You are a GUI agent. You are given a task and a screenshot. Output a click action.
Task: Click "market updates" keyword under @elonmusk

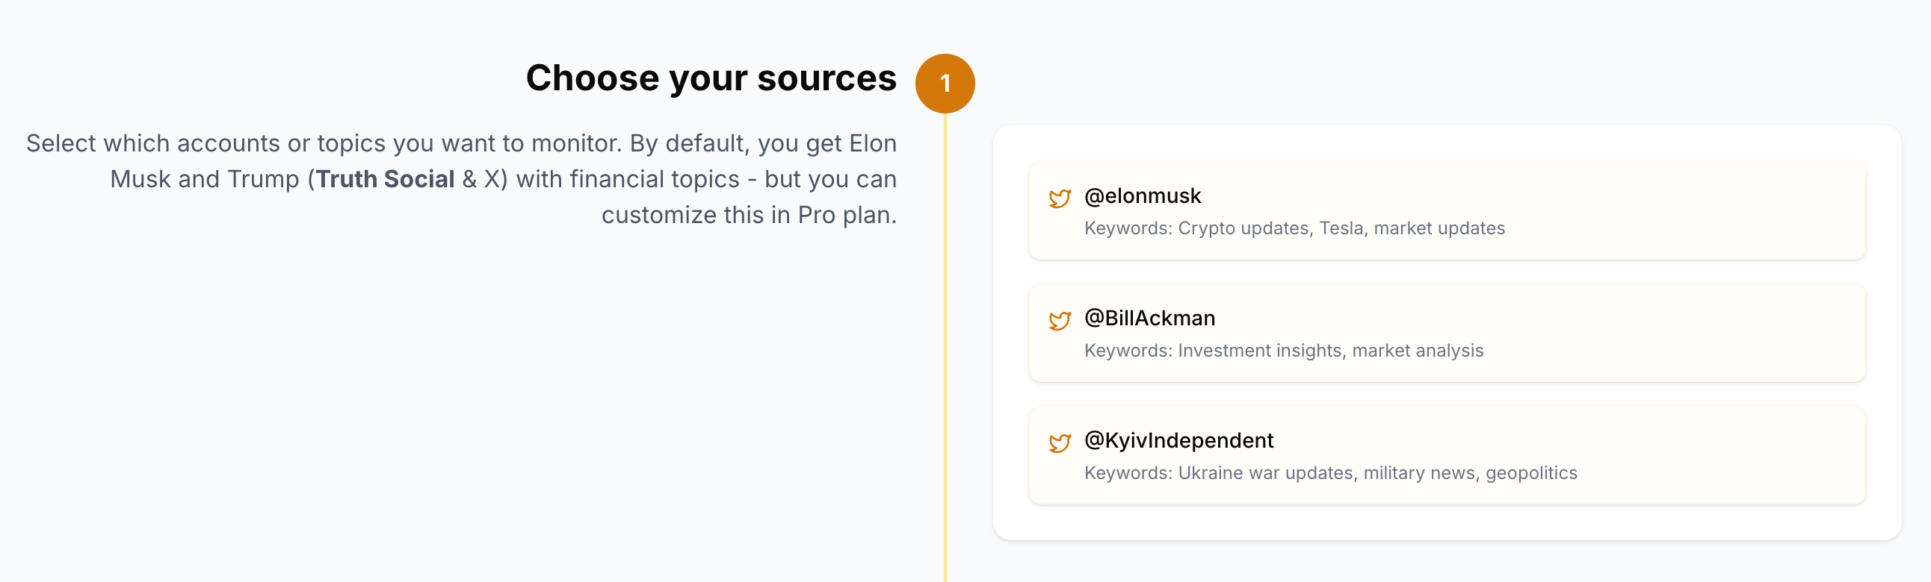pyautogui.click(x=1439, y=228)
